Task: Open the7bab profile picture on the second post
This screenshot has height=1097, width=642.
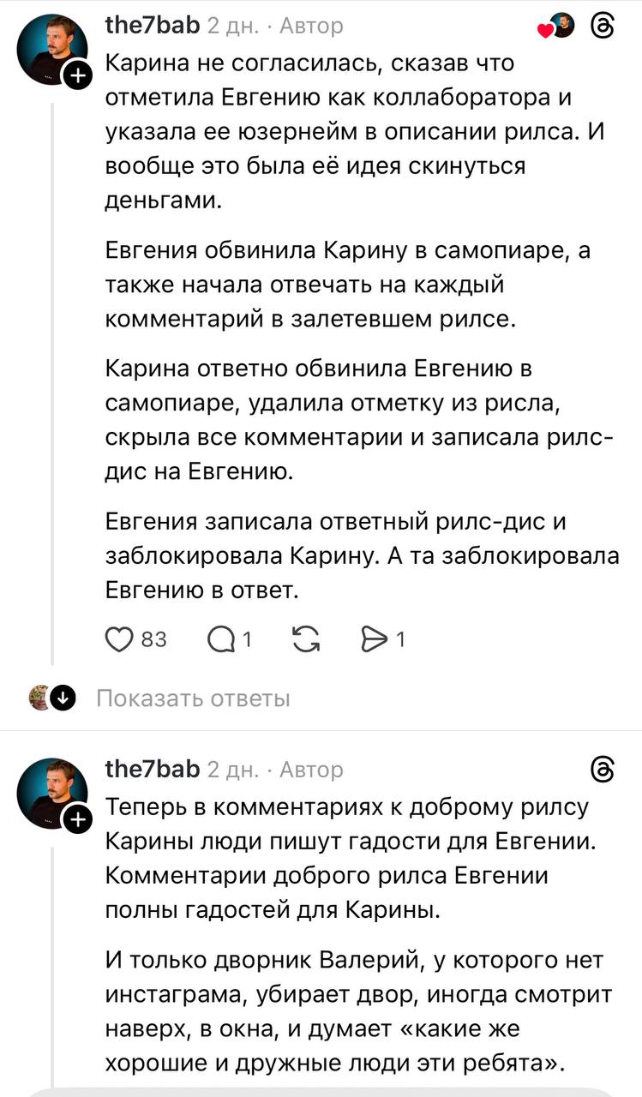Action: 51,793
